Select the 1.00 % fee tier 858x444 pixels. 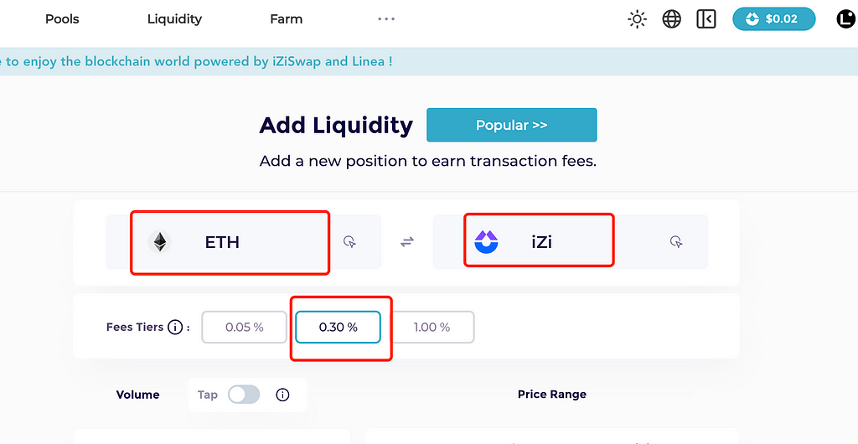432,328
